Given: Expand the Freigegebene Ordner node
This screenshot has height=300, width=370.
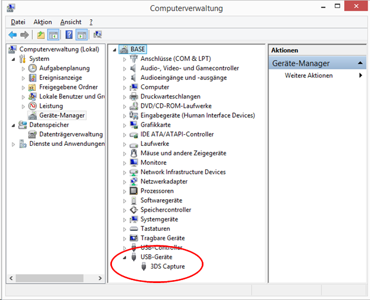Looking at the screenshot, I should point(23,87).
